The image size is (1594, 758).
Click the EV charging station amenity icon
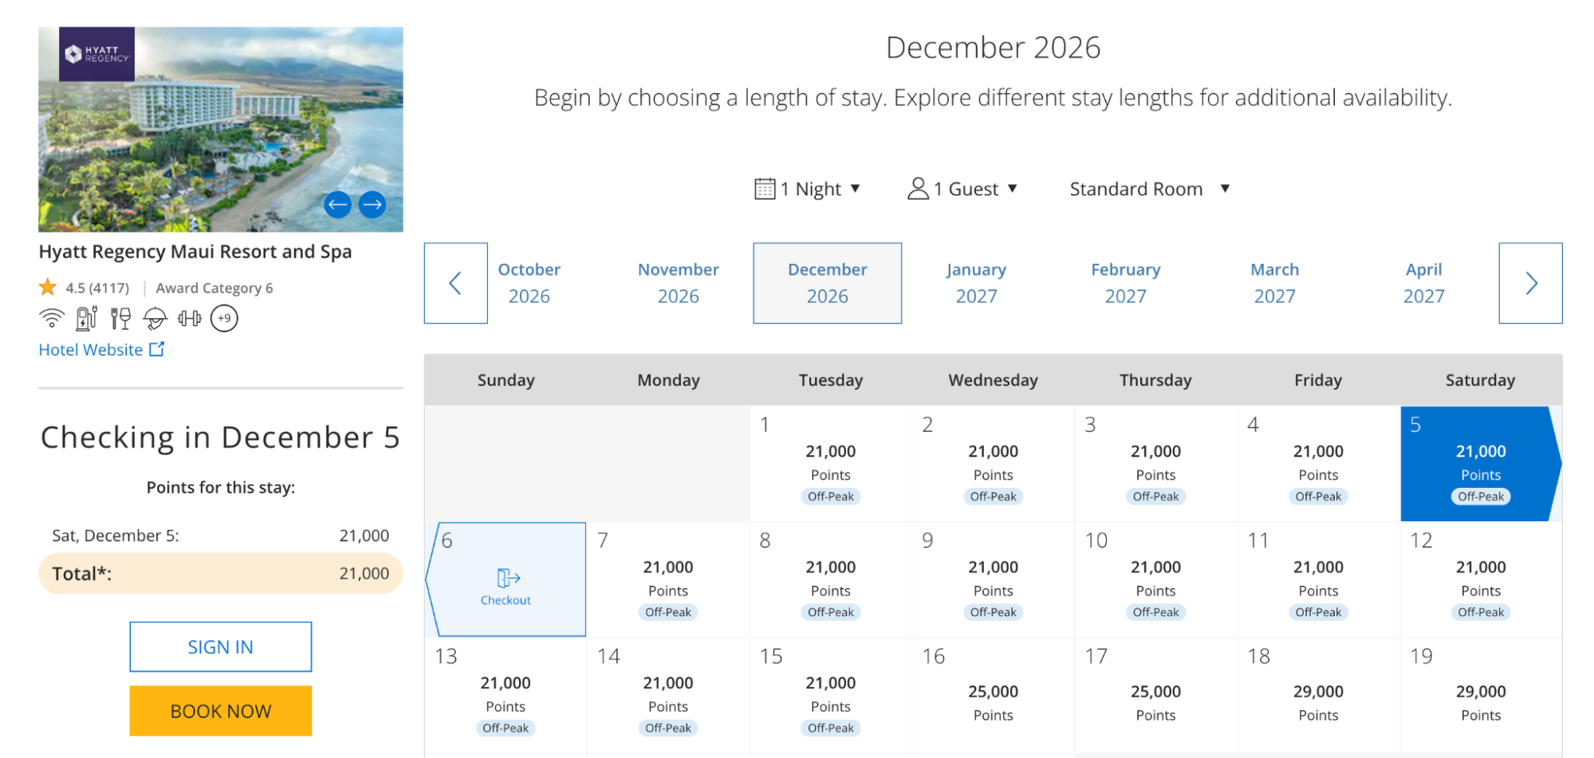(x=86, y=319)
